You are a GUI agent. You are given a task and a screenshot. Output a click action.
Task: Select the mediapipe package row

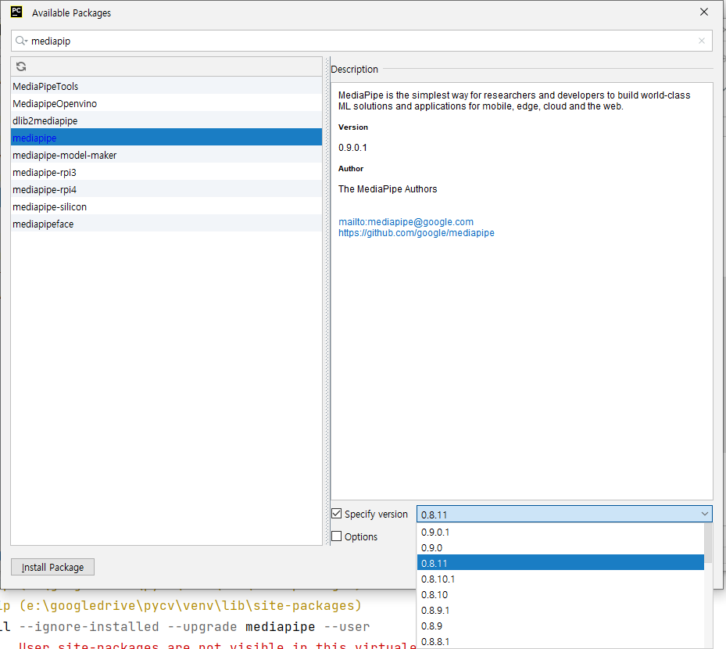tap(166, 138)
